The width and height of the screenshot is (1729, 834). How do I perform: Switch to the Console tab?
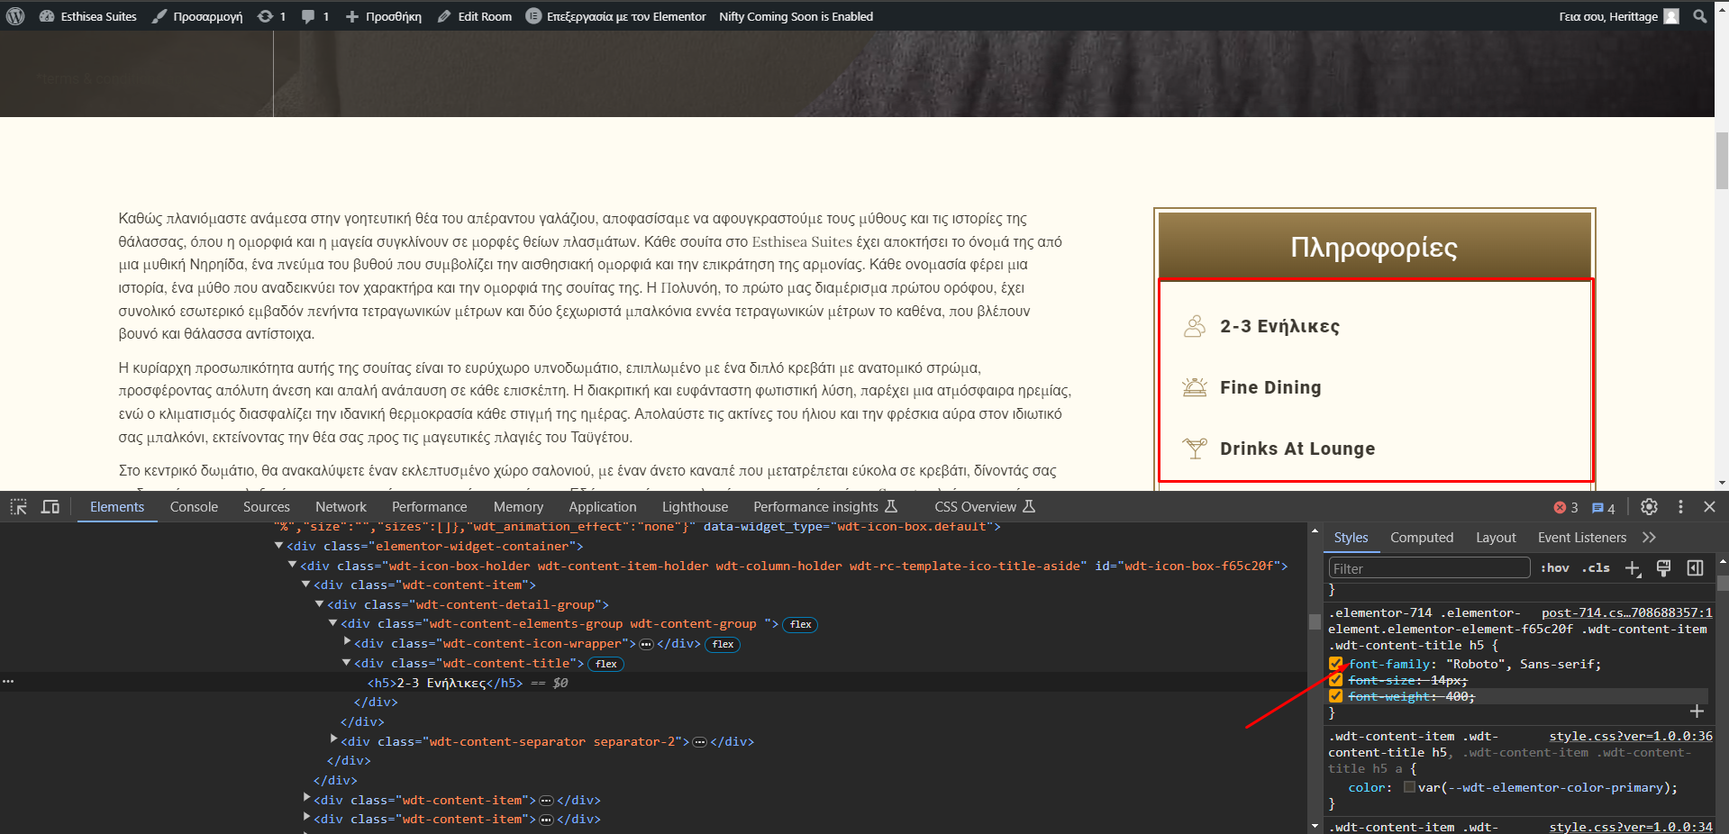(x=194, y=507)
